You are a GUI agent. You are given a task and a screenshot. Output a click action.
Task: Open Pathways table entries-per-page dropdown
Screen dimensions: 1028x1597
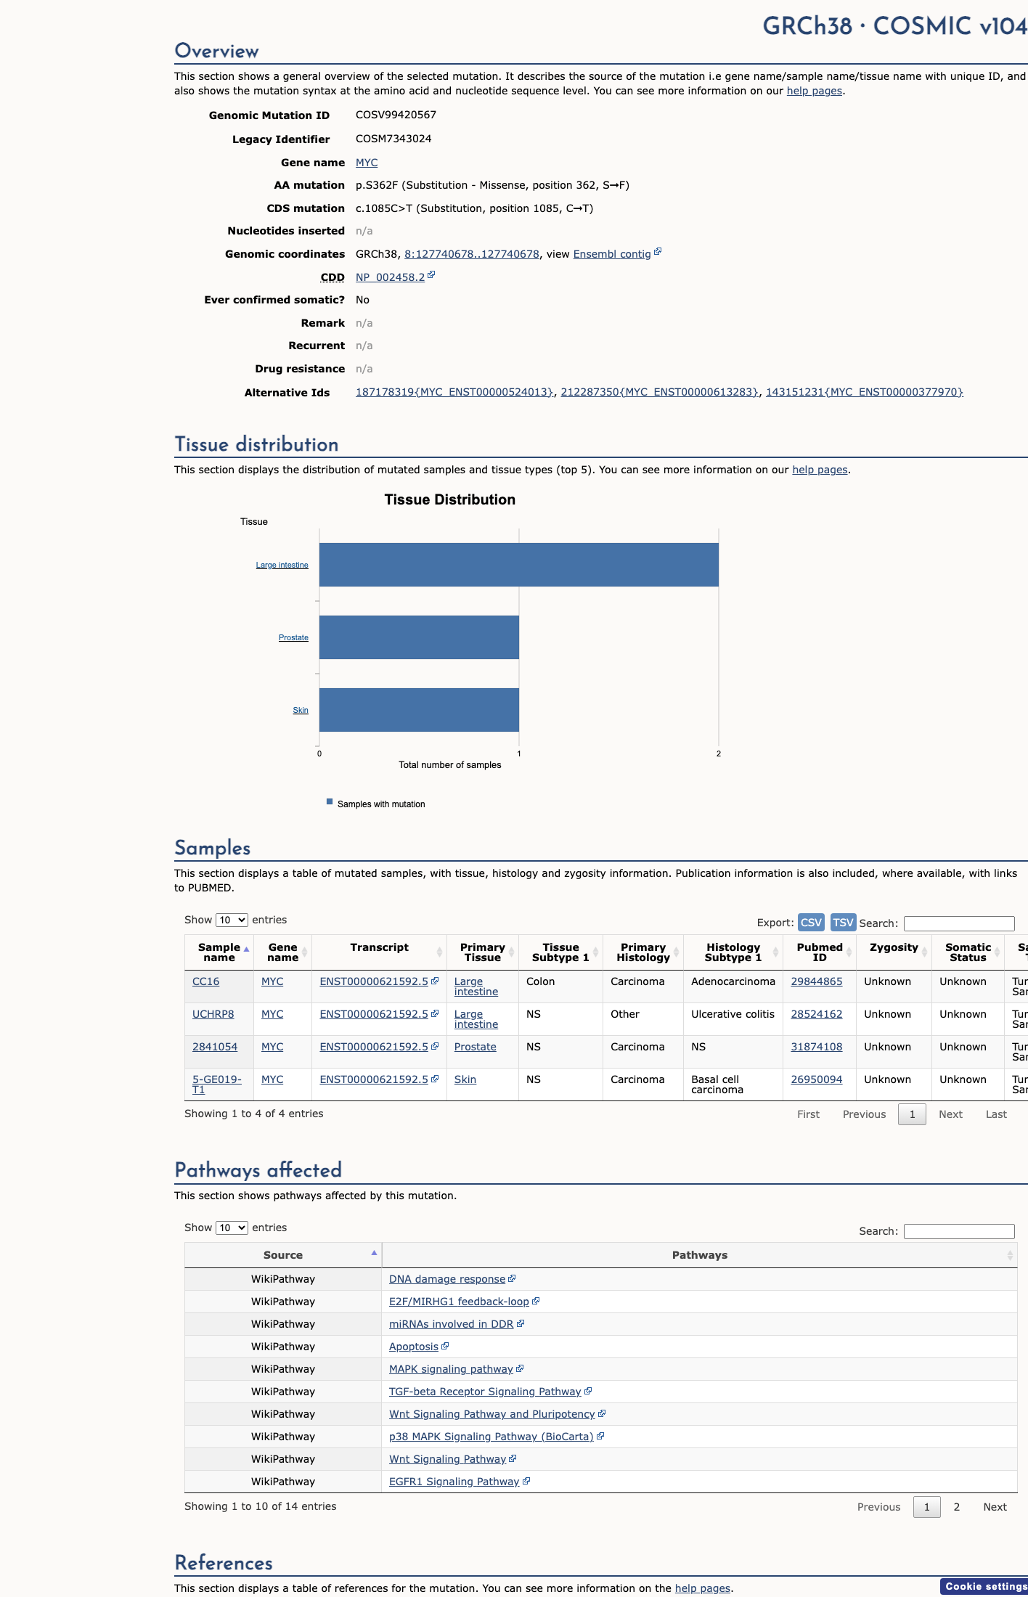pyautogui.click(x=232, y=1228)
